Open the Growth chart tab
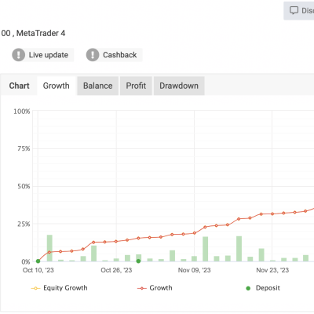This screenshot has height=314, width=314. tap(57, 86)
